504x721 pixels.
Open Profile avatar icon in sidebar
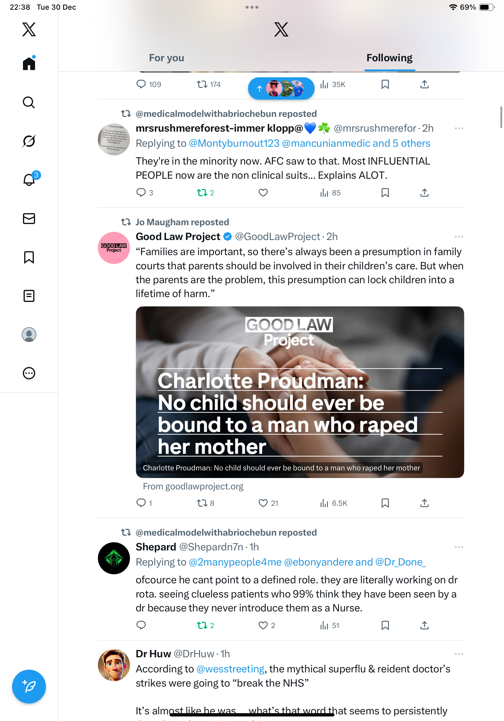pos(29,335)
